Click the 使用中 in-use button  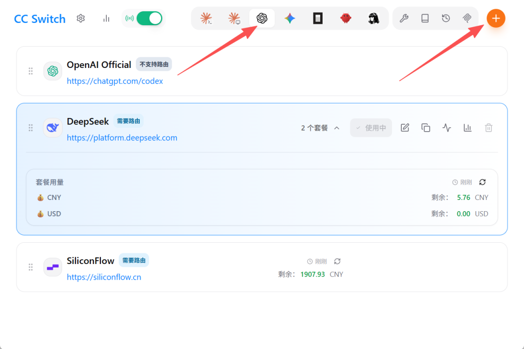tap(371, 128)
